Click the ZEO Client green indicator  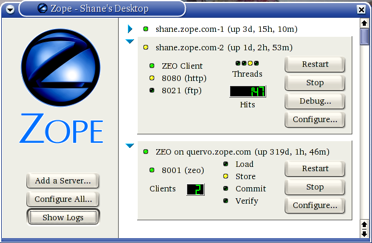(152, 66)
